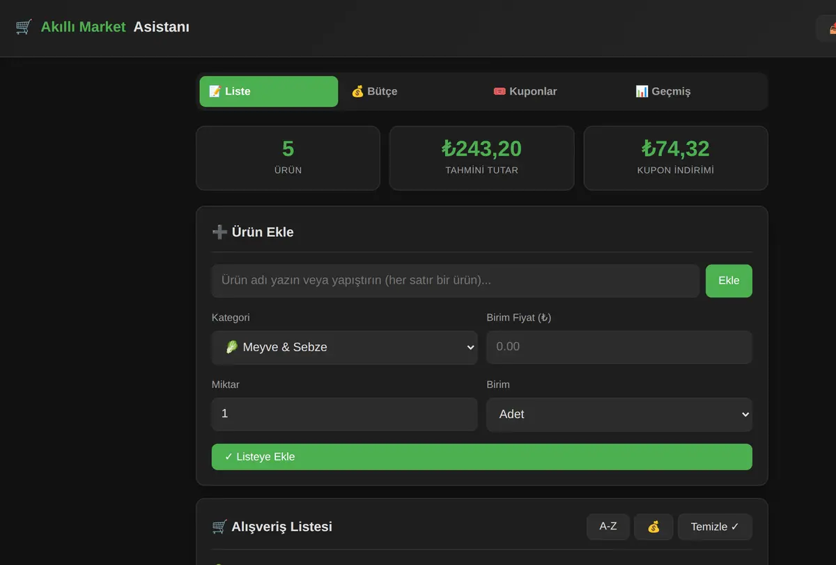The height and width of the screenshot is (565, 836).
Task: Click the ₺243,20 estimated total value
Action: tap(481, 148)
